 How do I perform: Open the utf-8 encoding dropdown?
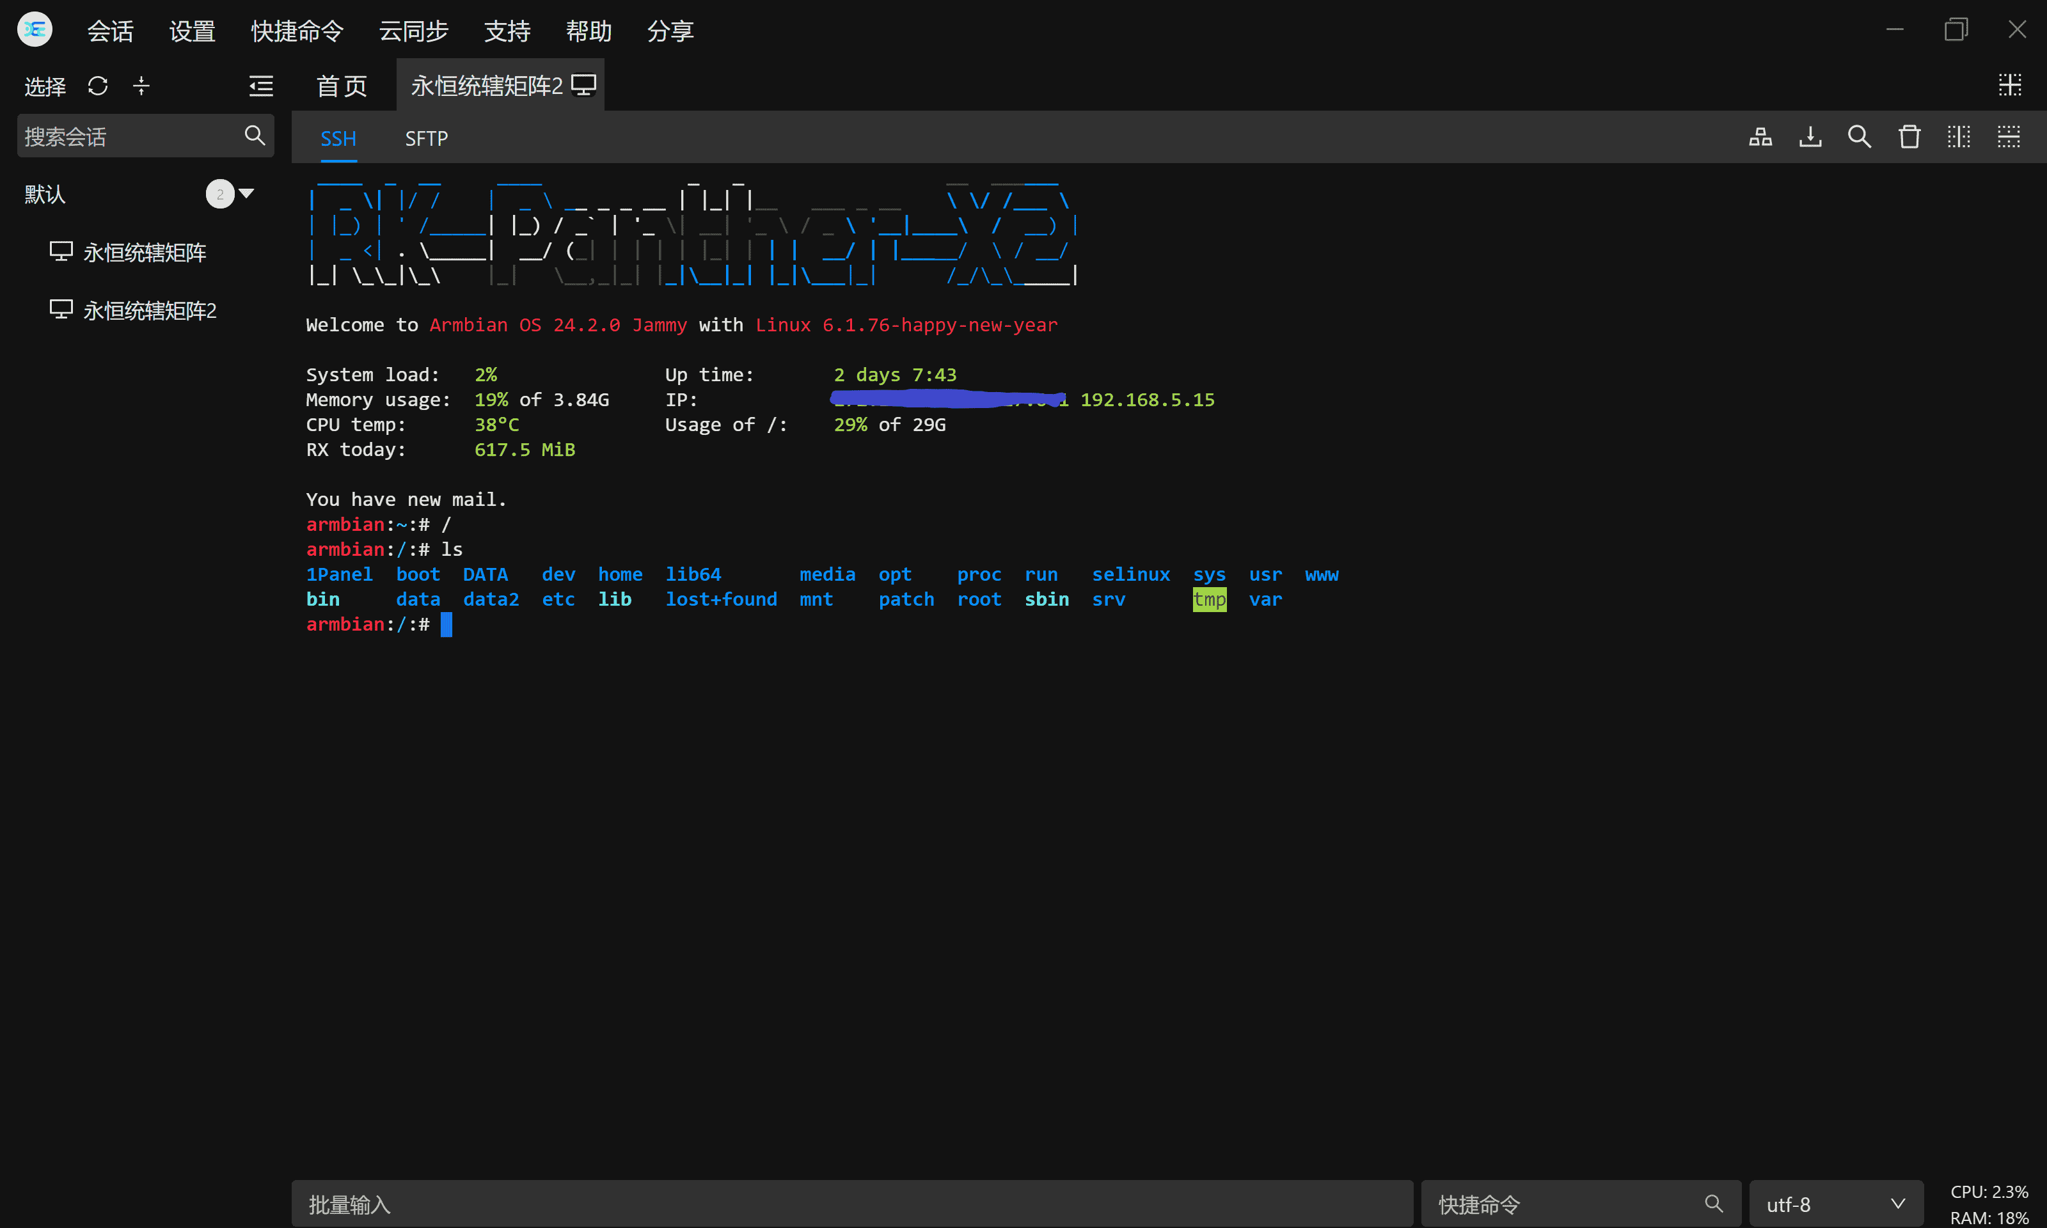click(x=1835, y=1204)
